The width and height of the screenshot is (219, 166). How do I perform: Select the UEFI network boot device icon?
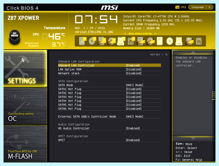coord(131,41)
